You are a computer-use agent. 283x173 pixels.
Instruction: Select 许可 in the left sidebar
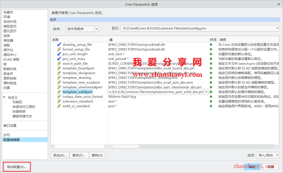7,135
